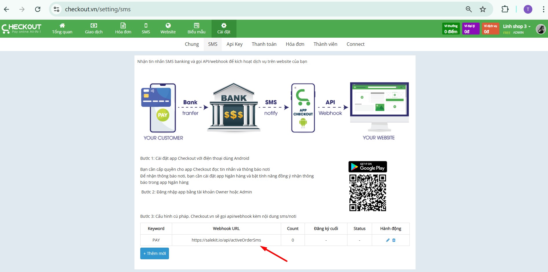Screen dimensions: 548x272
Task: Open the zoom magnifier icon in address bar
Action: pos(469,9)
